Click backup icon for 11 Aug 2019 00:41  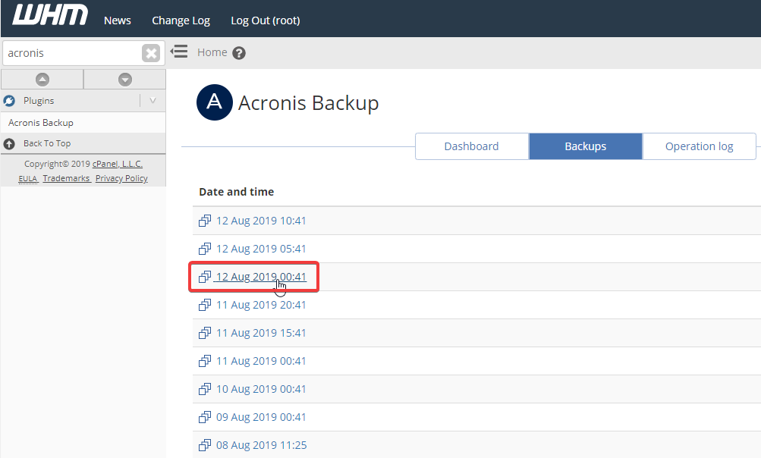coord(205,362)
